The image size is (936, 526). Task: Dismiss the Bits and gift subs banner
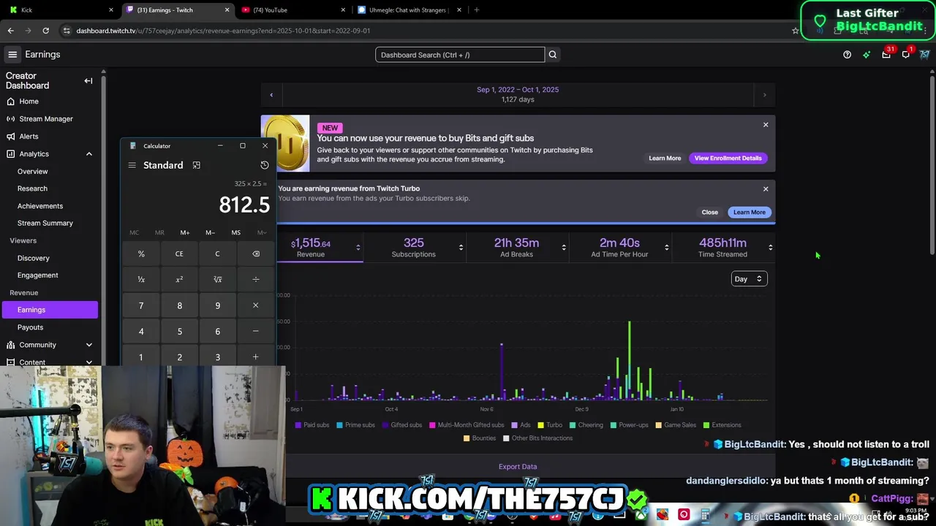pos(766,125)
